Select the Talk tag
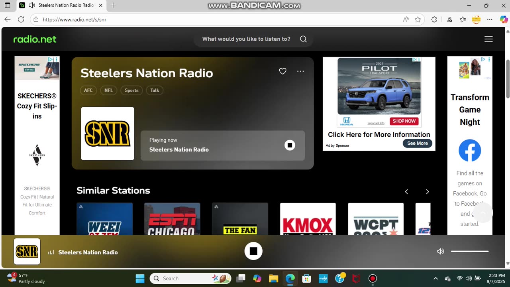510x287 pixels. coord(155,90)
